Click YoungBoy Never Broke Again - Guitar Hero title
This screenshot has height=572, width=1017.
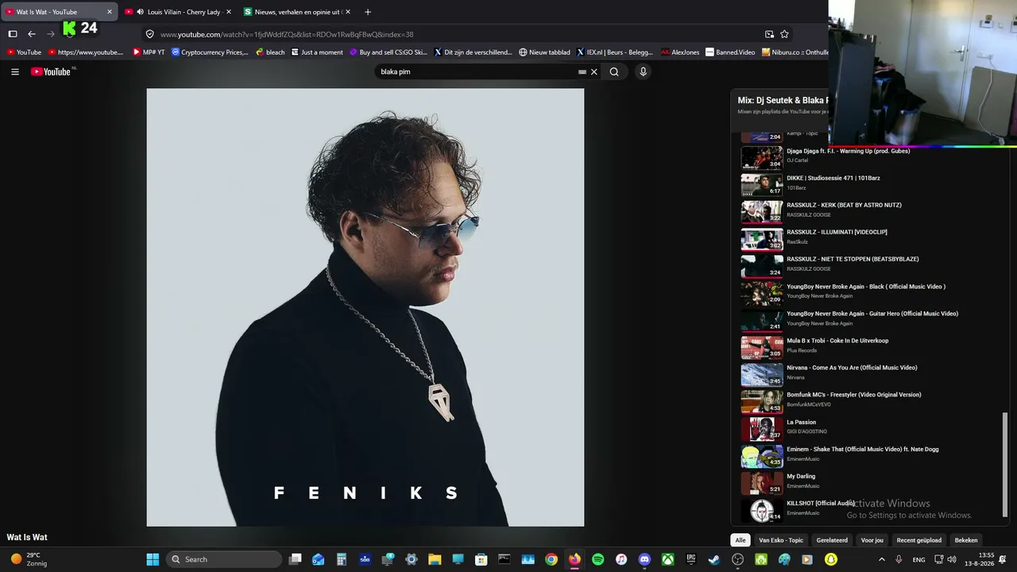872,314
